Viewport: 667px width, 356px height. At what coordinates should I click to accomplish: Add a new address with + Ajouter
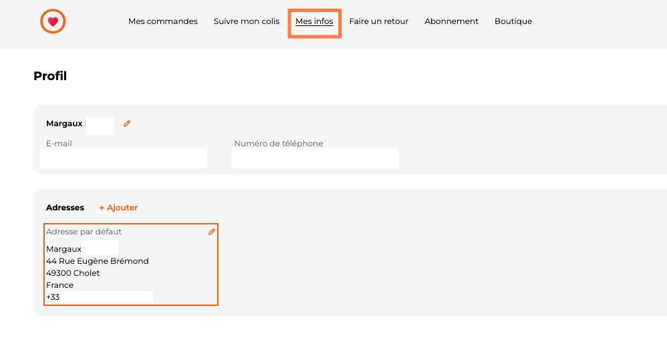[x=118, y=208]
